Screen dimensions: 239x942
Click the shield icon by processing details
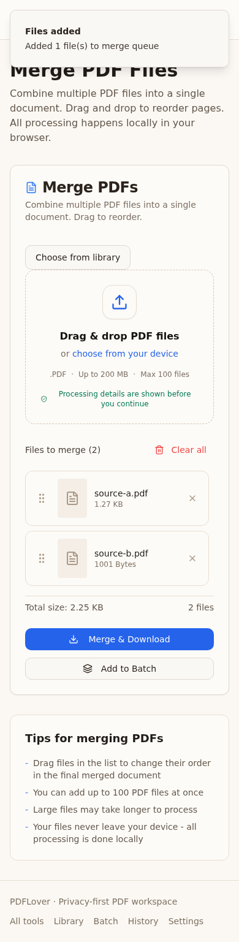pyautogui.click(x=44, y=399)
